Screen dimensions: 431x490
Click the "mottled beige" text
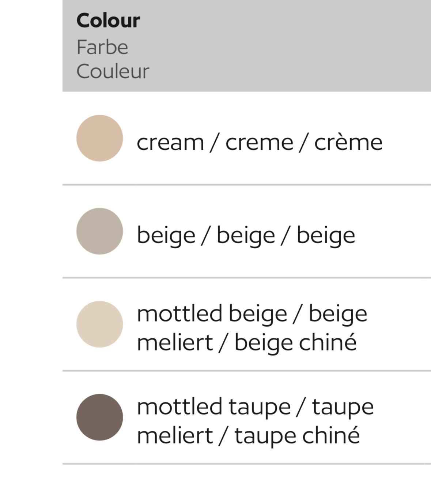click(212, 314)
